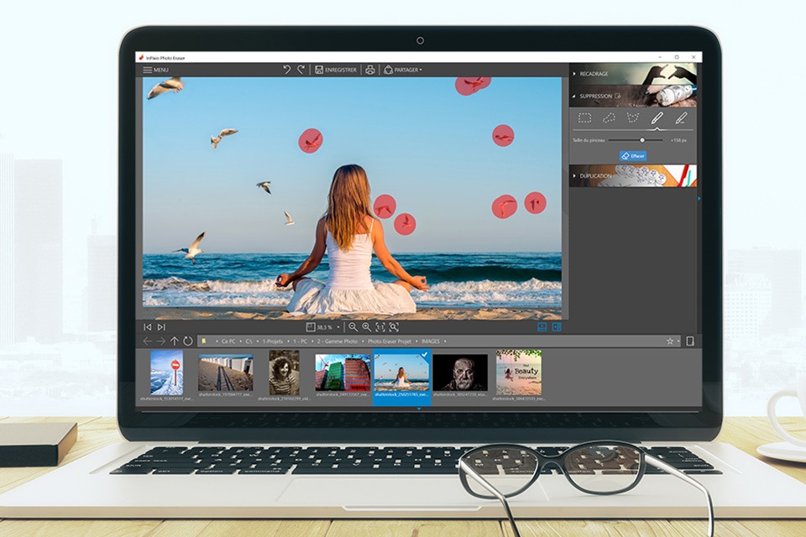Select the small brush tool

[x=682, y=117]
